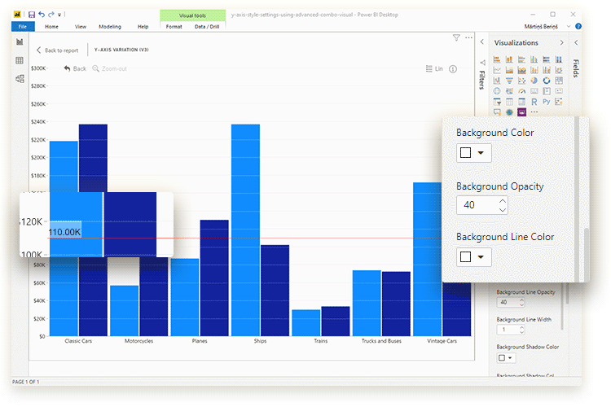This screenshot has height=407, width=611.
Task: Expand the Filters pane with its chevron
Action: point(482,42)
